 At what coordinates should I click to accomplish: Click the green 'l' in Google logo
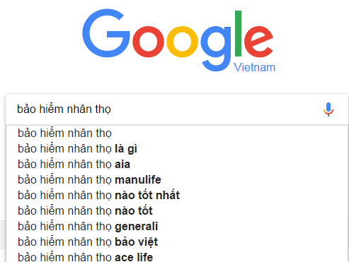click(238, 33)
